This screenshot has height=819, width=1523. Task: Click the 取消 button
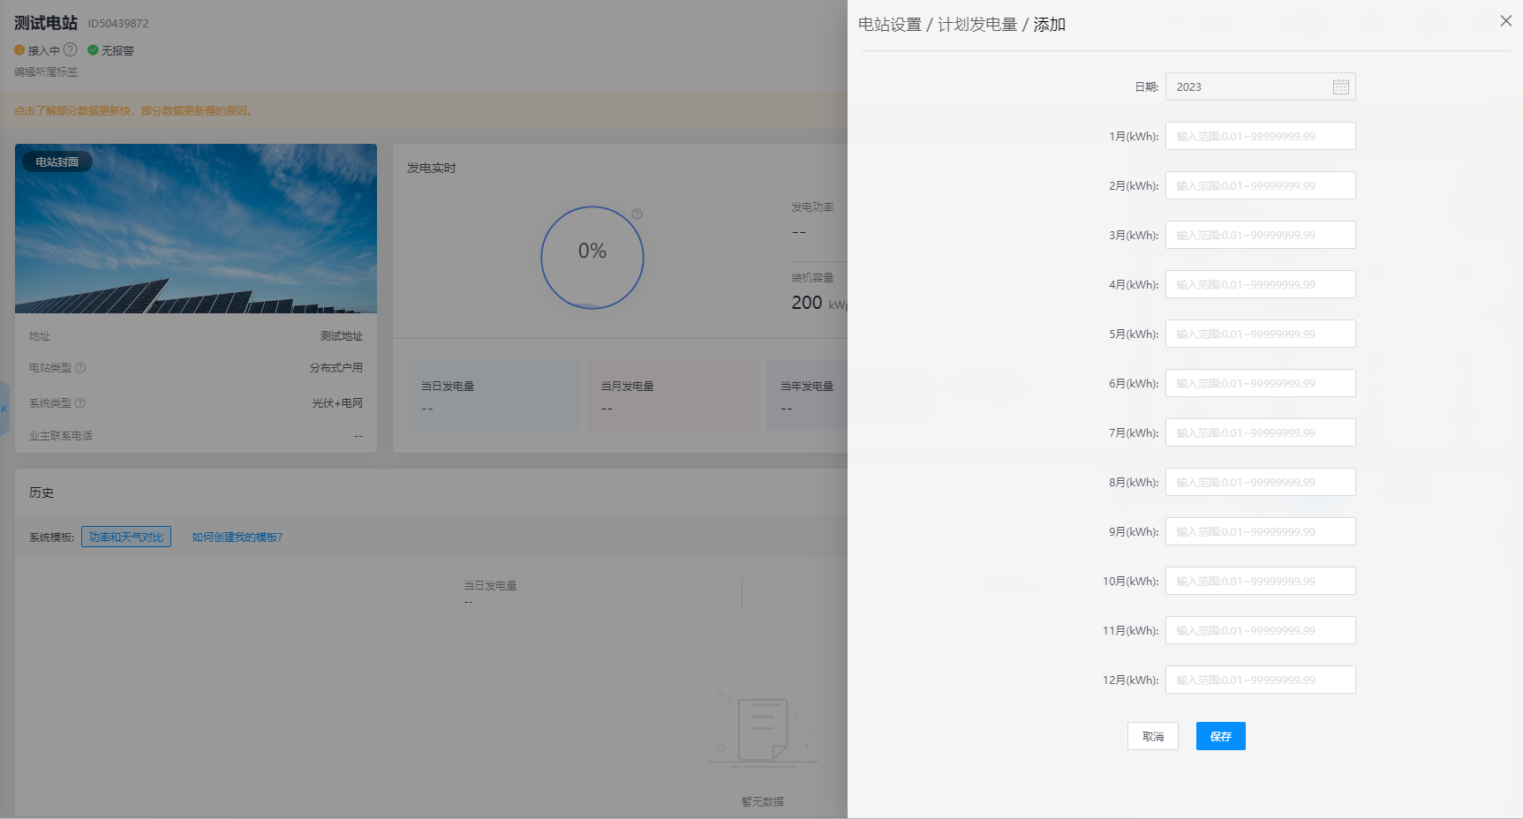coord(1152,736)
